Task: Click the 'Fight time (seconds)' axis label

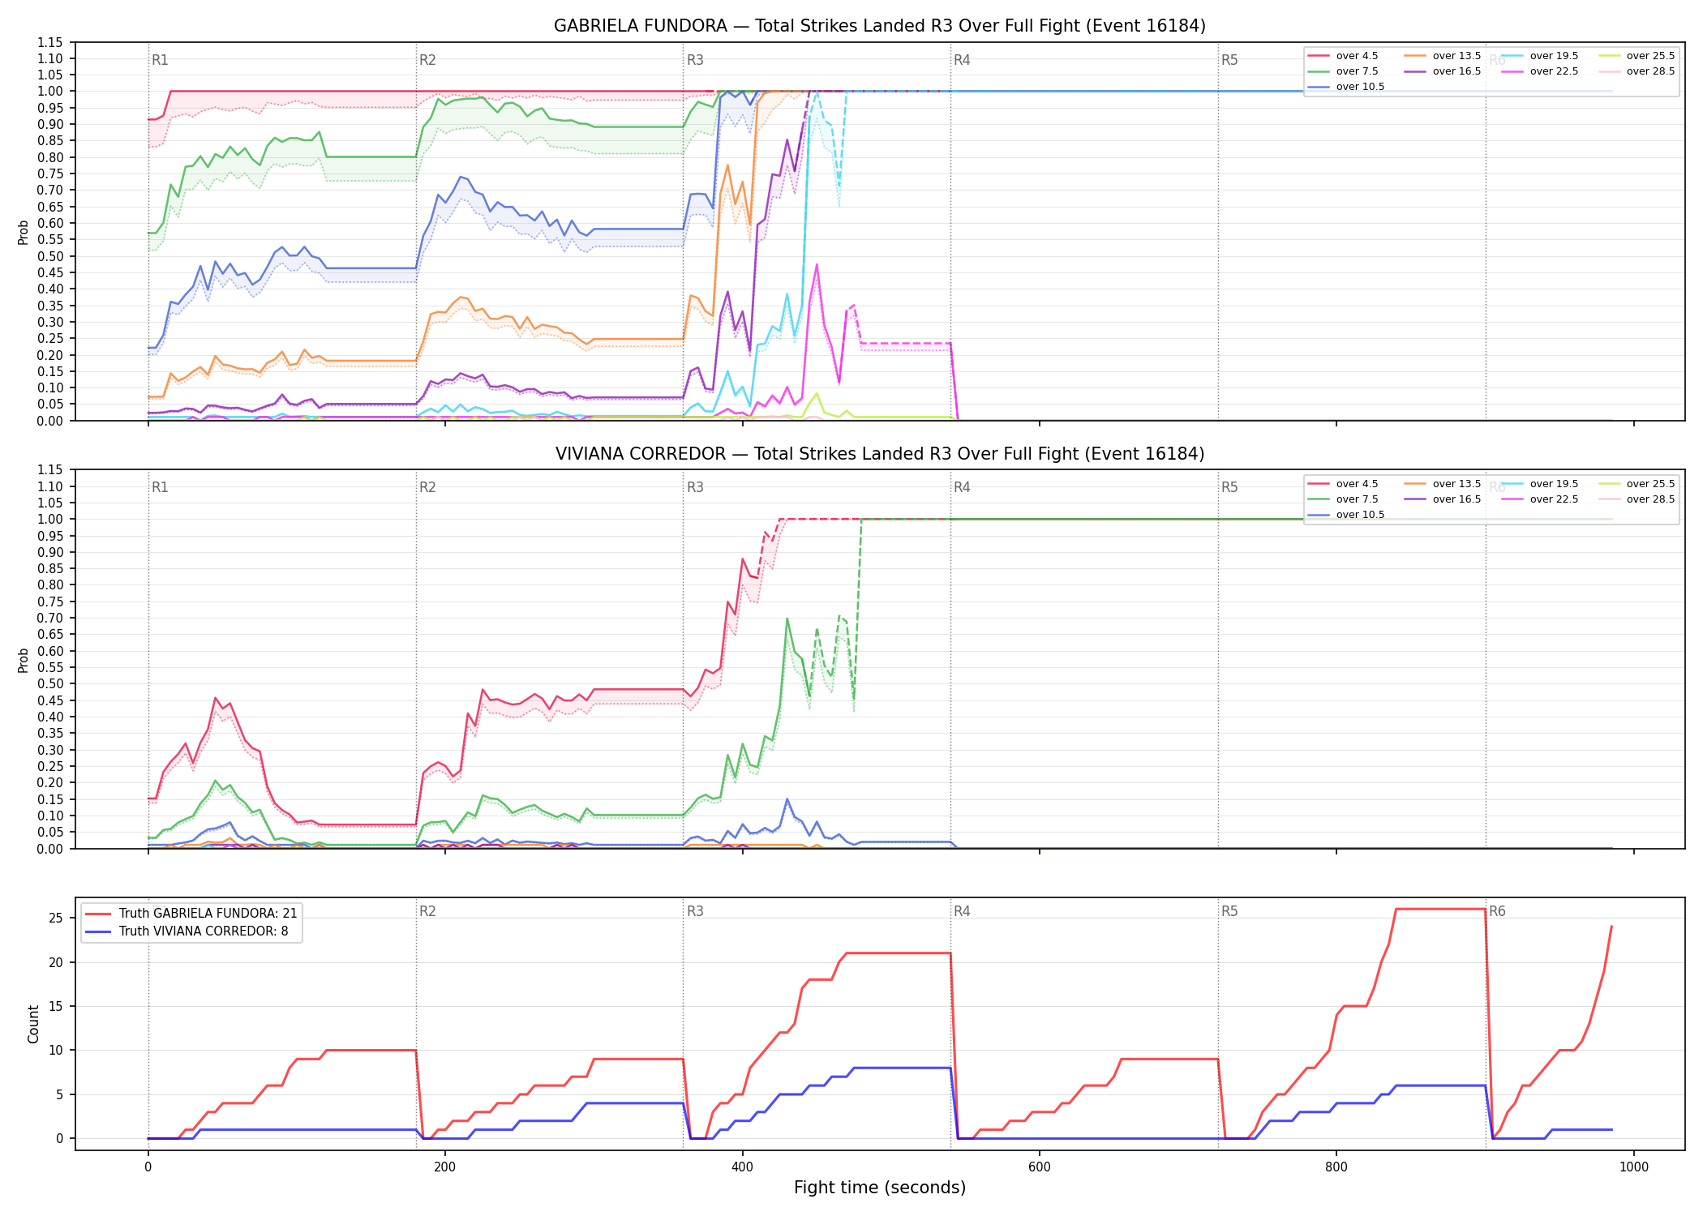Action: coord(880,1188)
